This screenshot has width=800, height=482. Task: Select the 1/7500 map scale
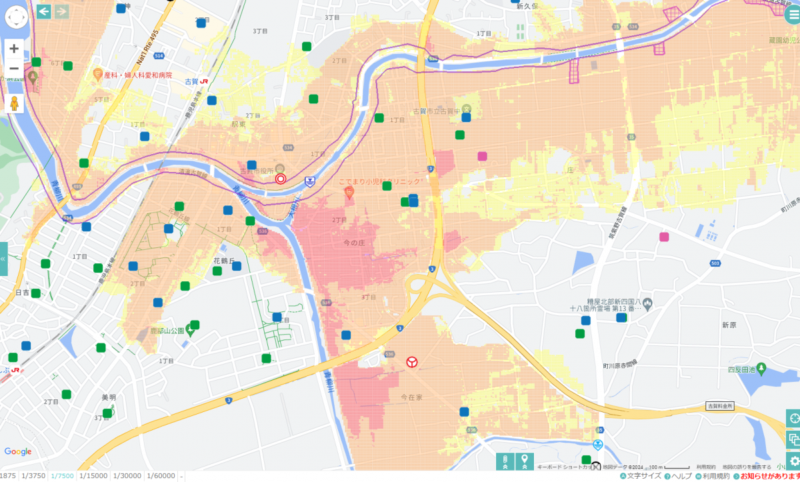(x=63, y=476)
